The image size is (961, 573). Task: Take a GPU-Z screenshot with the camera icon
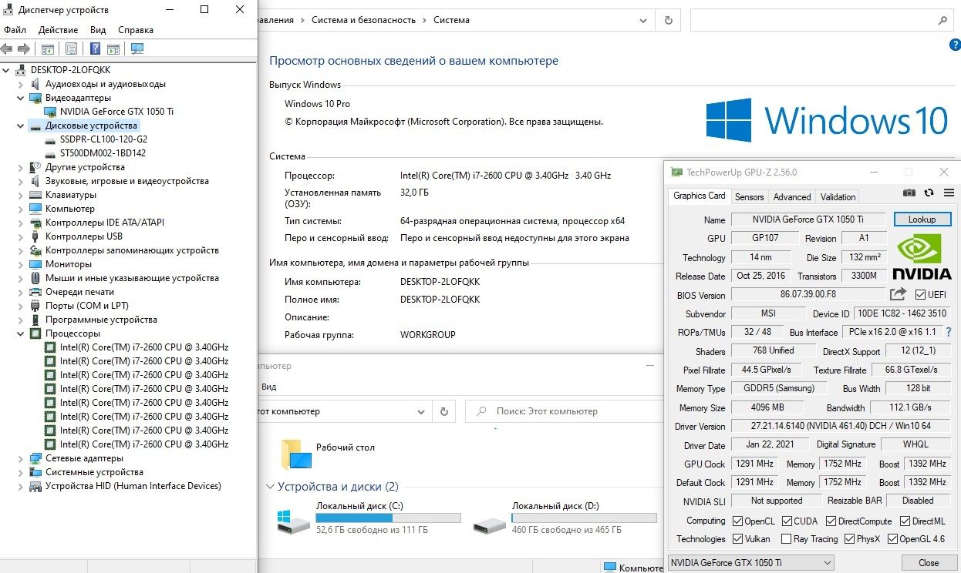(910, 193)
